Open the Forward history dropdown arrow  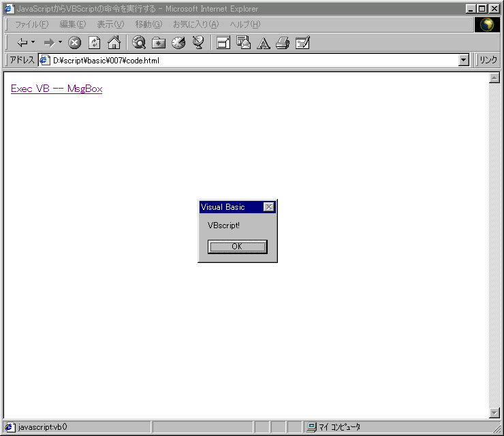(60, 42)
